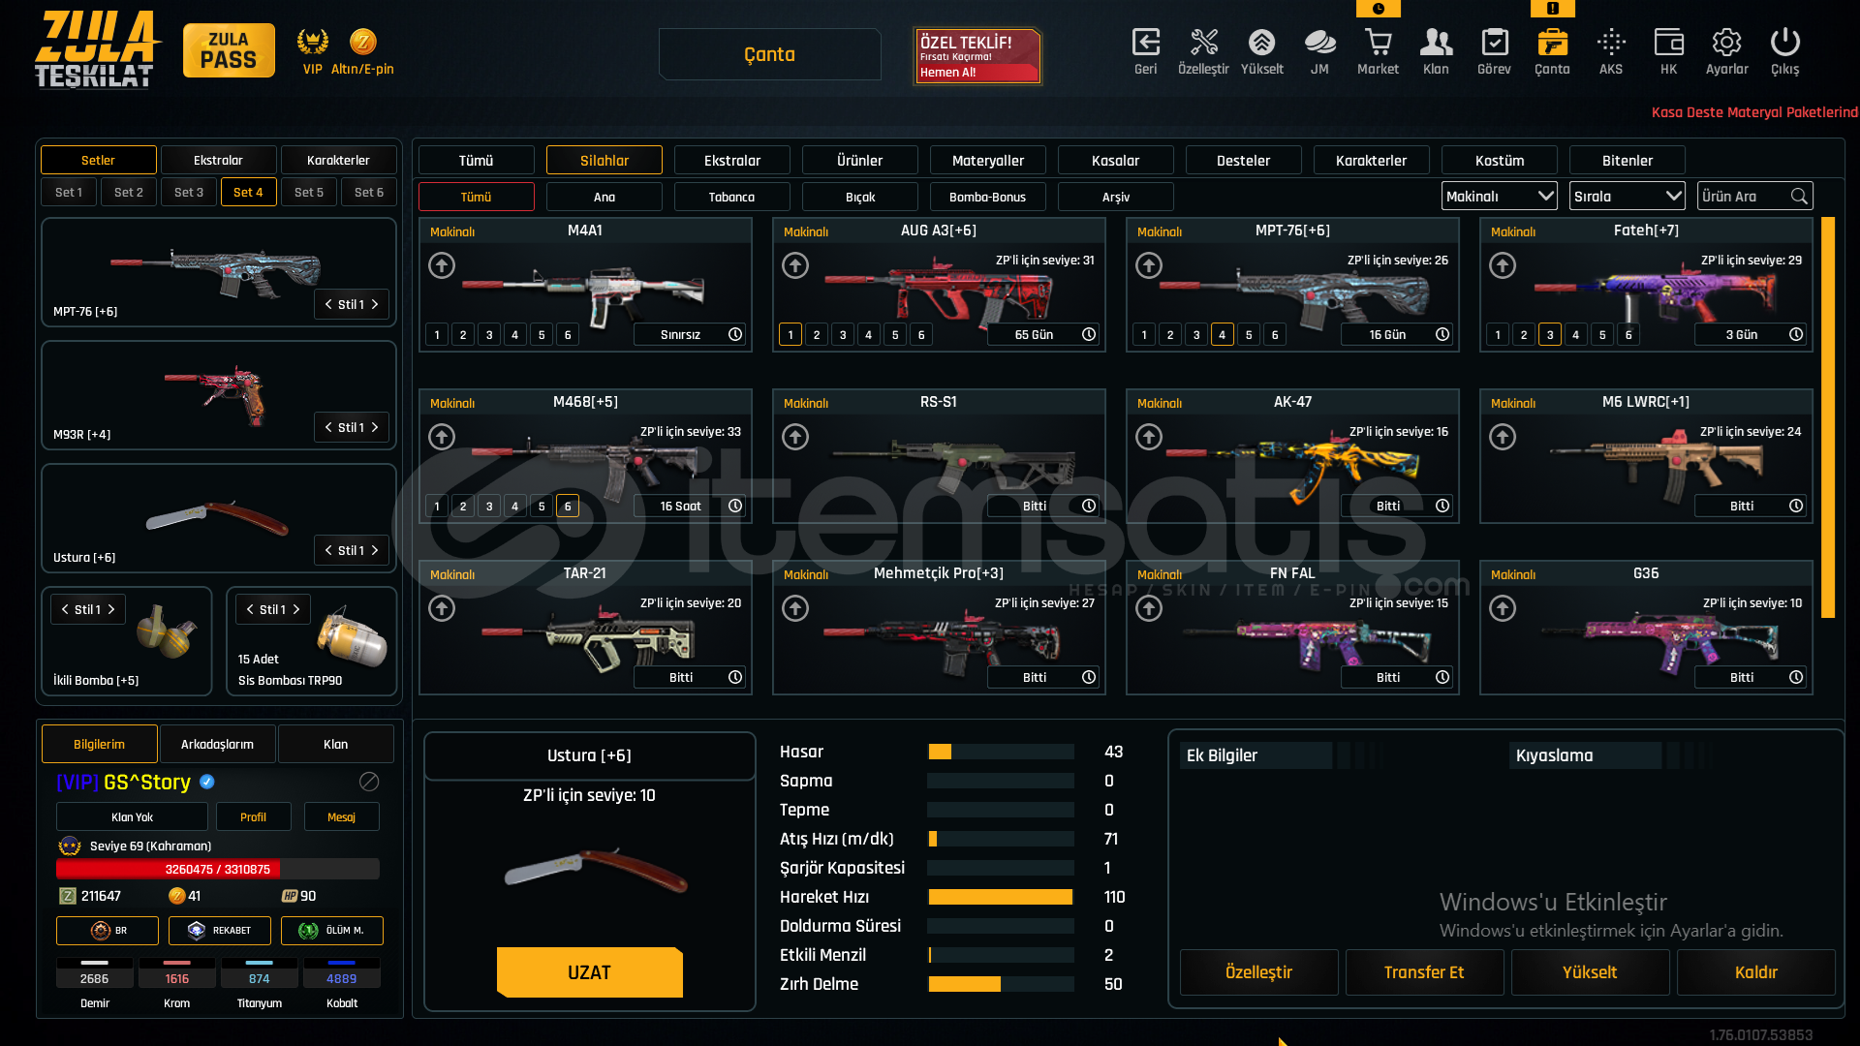
Task: Select Set 6 loadout
Action: (x=369, y=193)
